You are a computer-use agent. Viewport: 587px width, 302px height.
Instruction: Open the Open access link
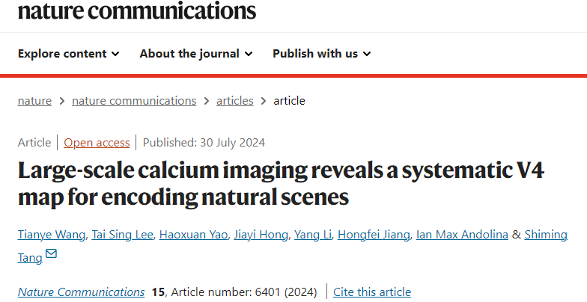tap(97, 142)
